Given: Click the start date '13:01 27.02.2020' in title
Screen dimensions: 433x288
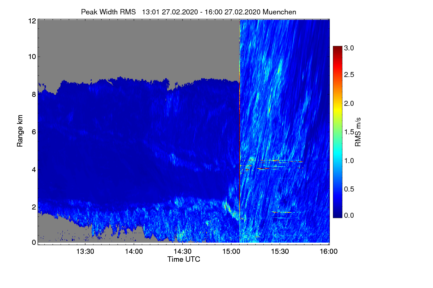Looking at the screenshot, I should pyautogui.click(x=170, y=12).
